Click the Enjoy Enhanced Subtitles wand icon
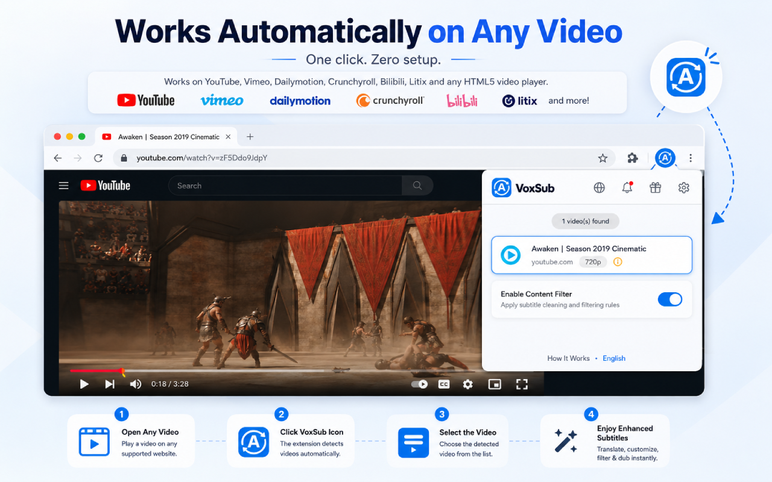 click(566, 441)
